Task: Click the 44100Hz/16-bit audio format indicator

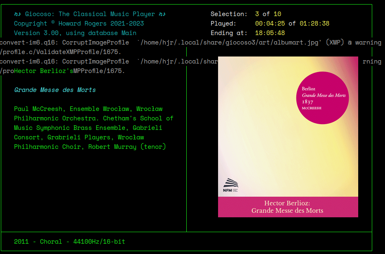Action: (99, 242)
